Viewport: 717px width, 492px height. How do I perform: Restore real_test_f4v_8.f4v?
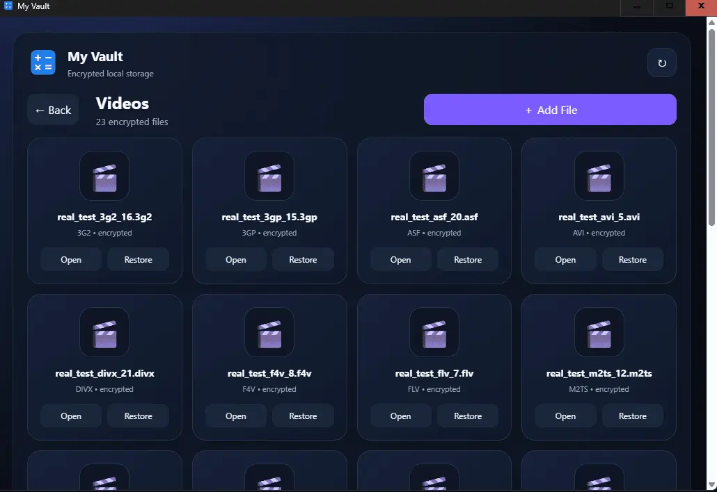[303, 416]
